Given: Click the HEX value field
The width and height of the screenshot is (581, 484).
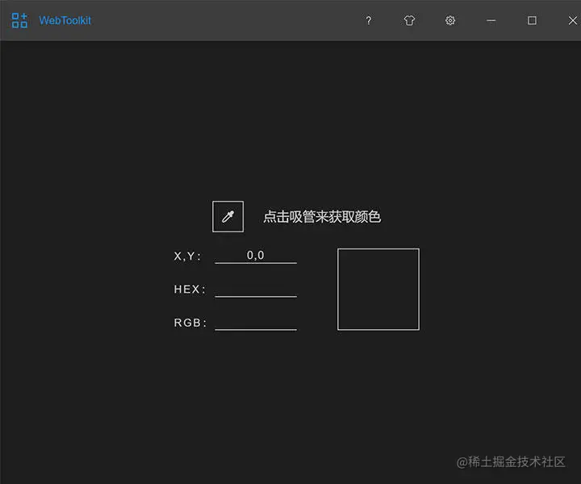Looking at the screenshot, I should (256, 290).
